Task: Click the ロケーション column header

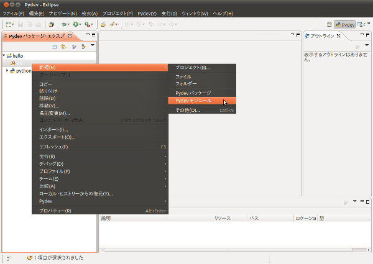Action: pos(306,218)
